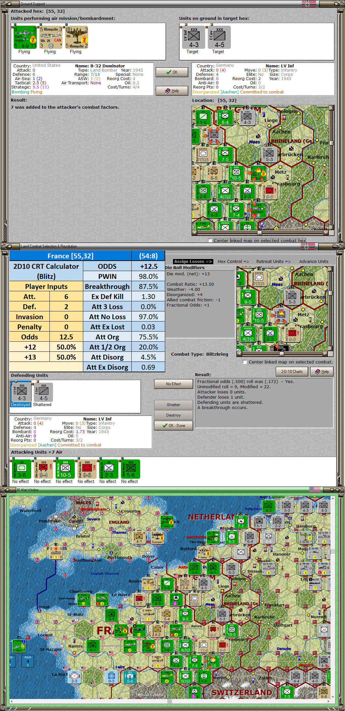
Task: Click 'Combat Ratio: +13.50' modifier line
Action: click(x=190, y=284)
